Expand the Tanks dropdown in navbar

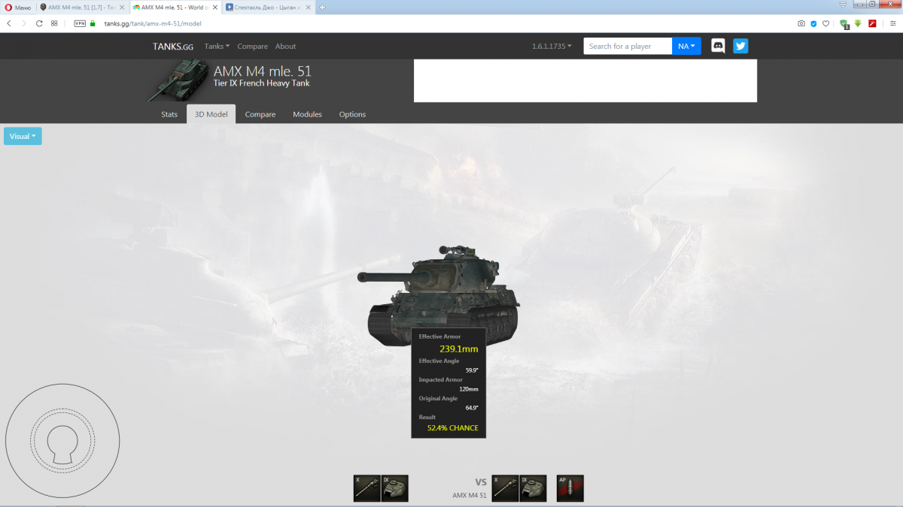pyautogui.click(x=217, y=47)
